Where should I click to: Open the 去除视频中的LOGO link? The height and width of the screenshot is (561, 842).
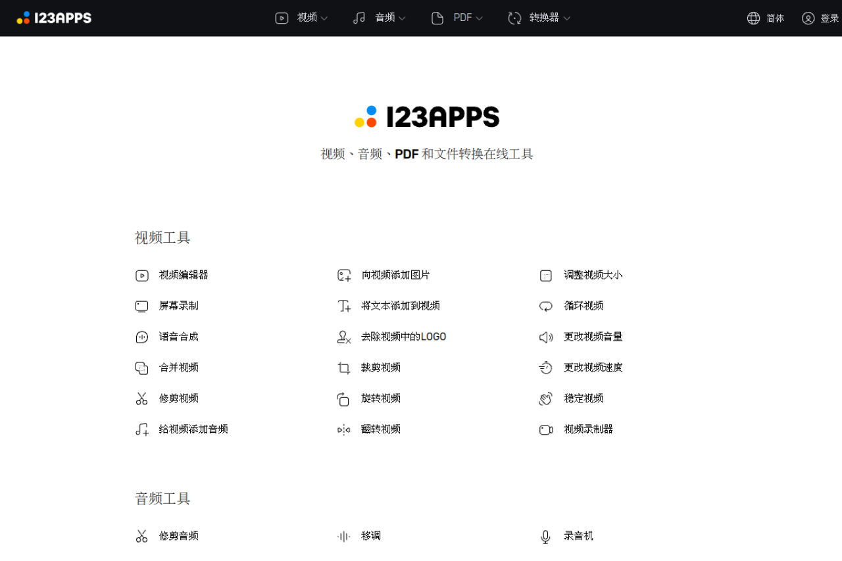[x=404, y=337]
